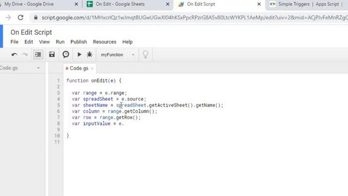Screen dimensions: 348x196
Task: Click the line var spreadSheet = e.source;
Action: coord(109,99)
